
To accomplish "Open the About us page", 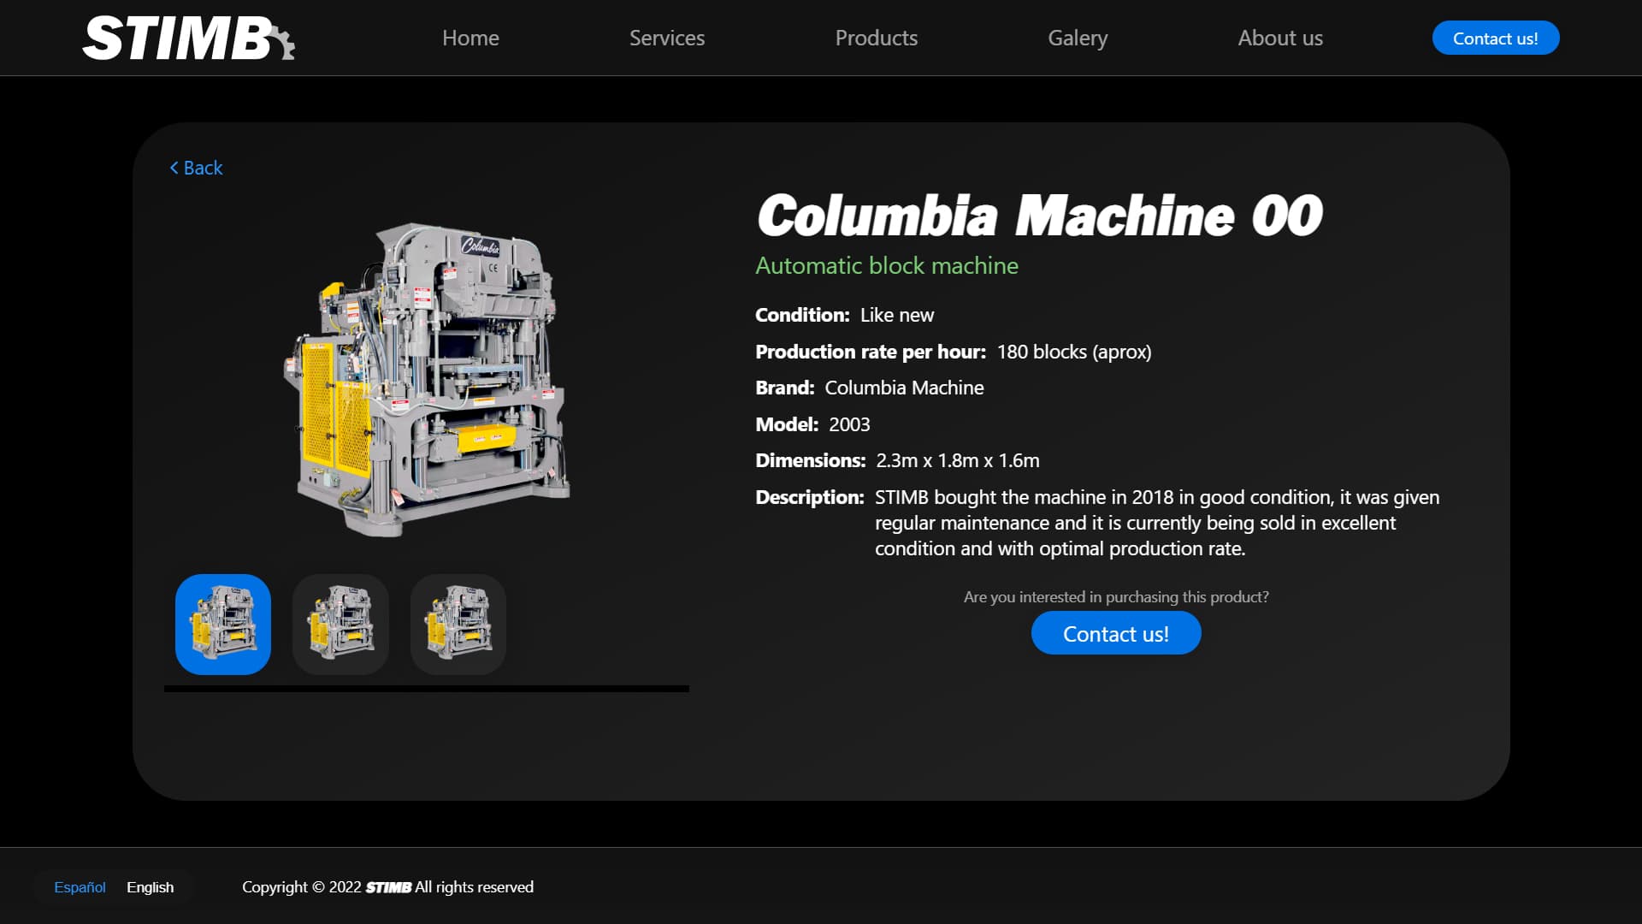I will (1280, 38).
